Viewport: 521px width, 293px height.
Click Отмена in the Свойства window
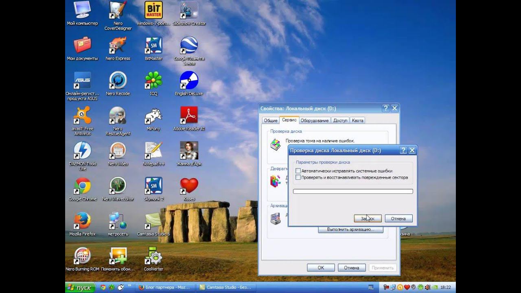click(351, 268)
